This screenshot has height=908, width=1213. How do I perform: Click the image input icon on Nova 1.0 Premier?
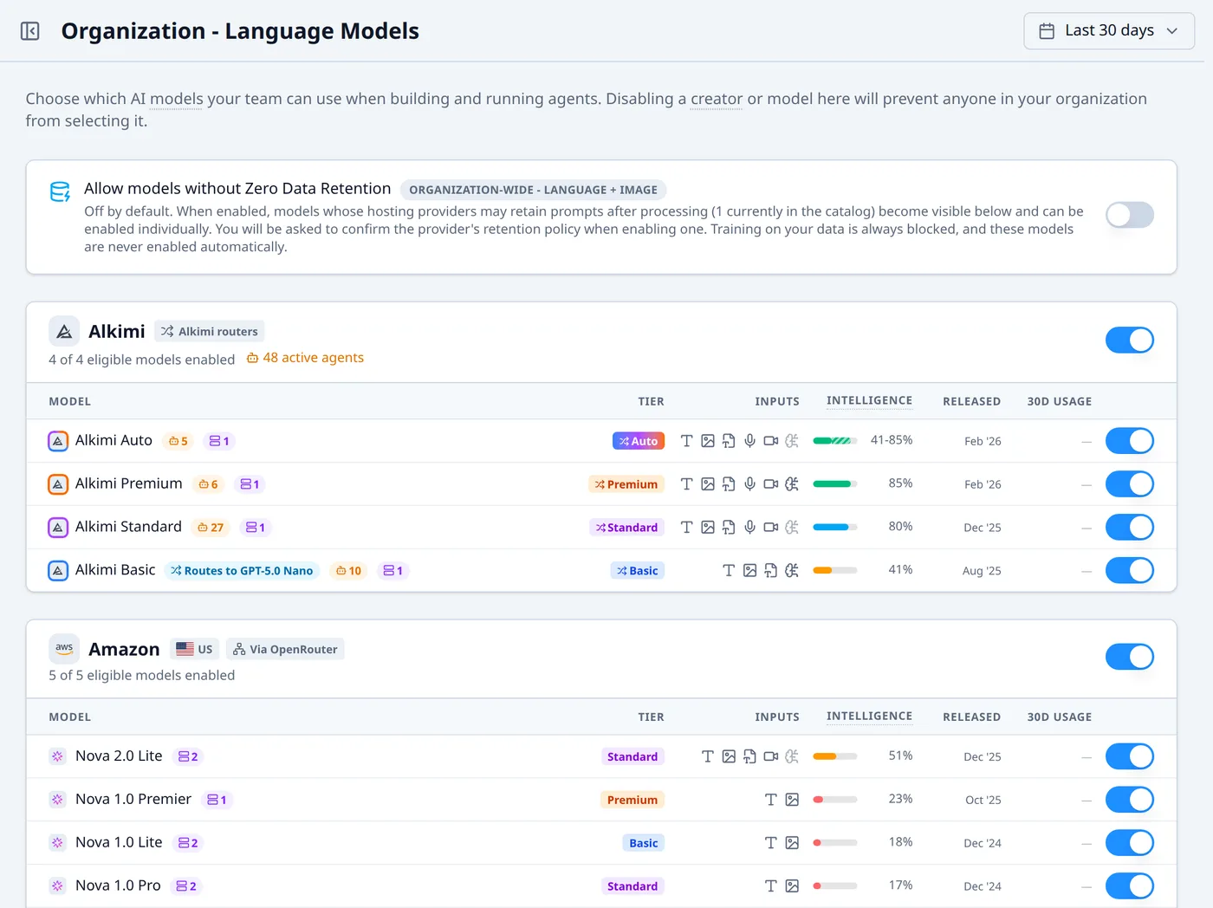point(792,800)
